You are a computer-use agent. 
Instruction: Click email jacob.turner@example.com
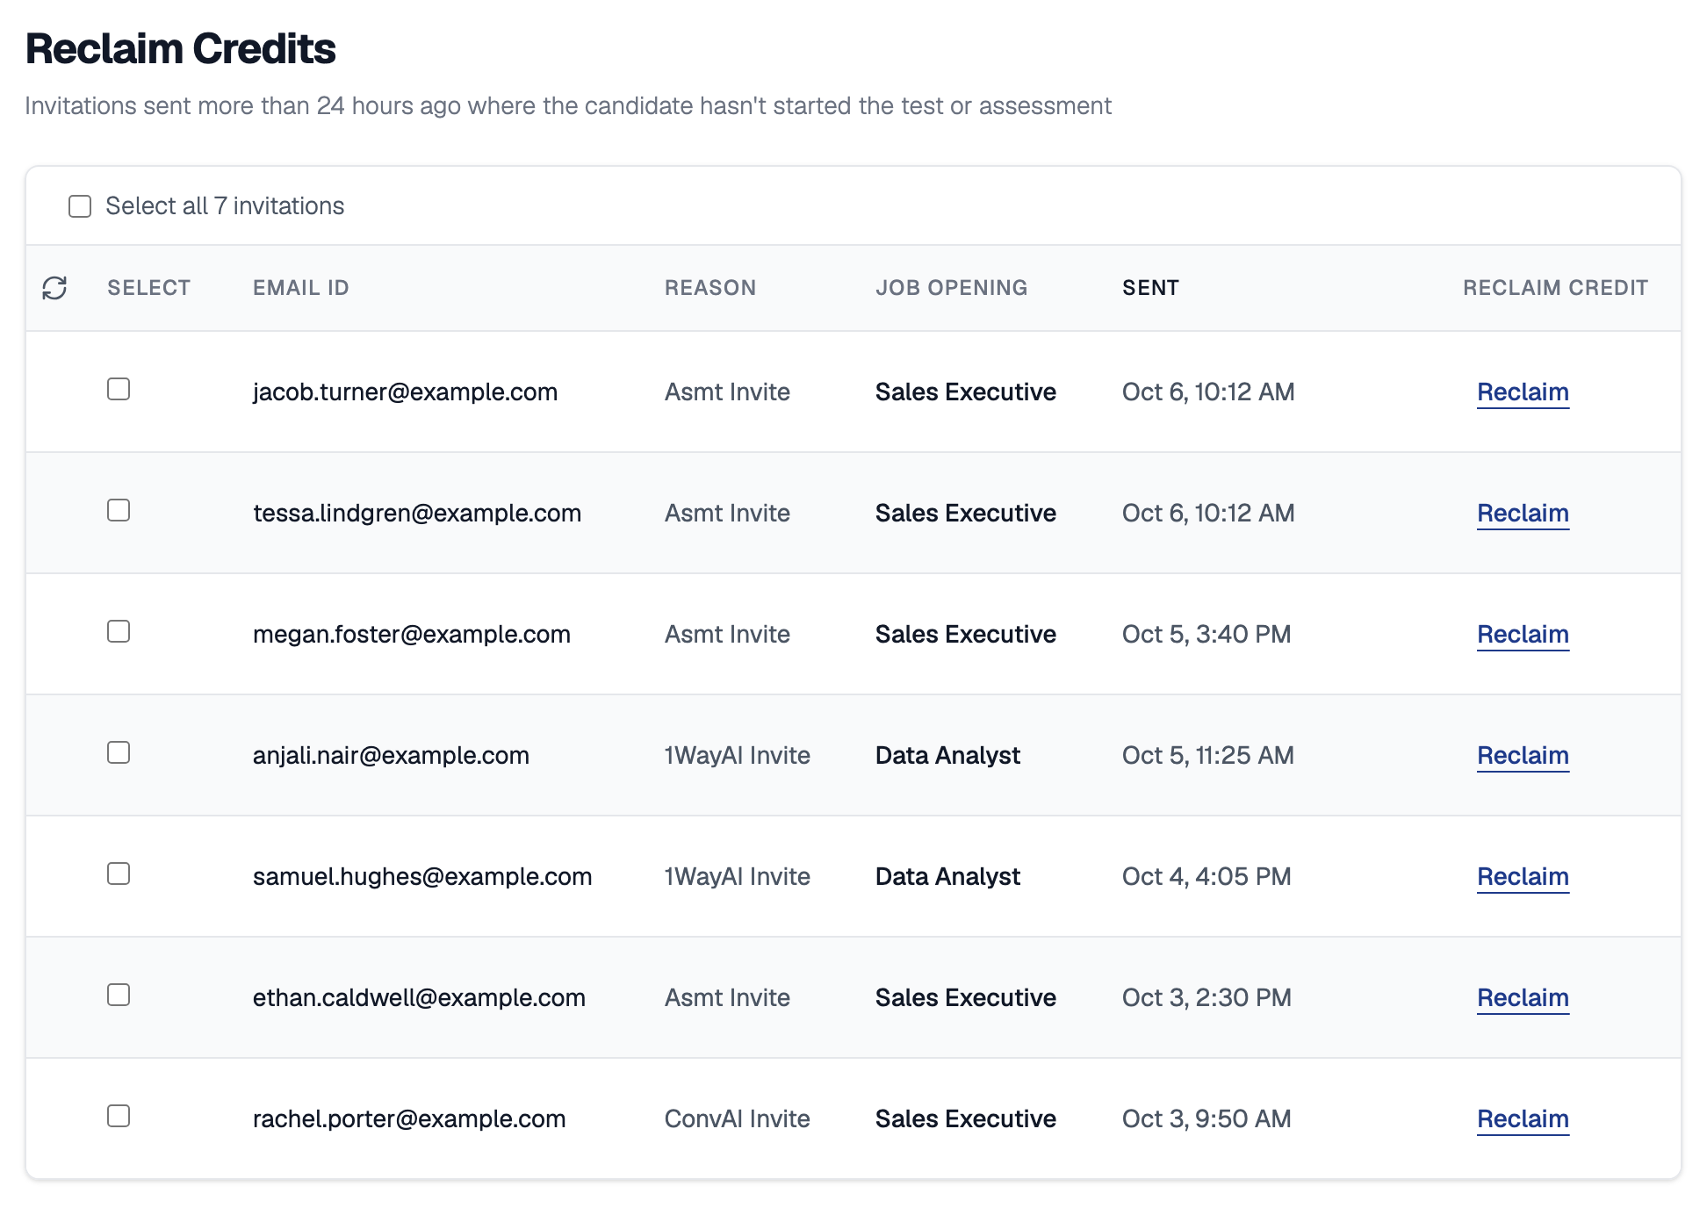pos(405,392)
